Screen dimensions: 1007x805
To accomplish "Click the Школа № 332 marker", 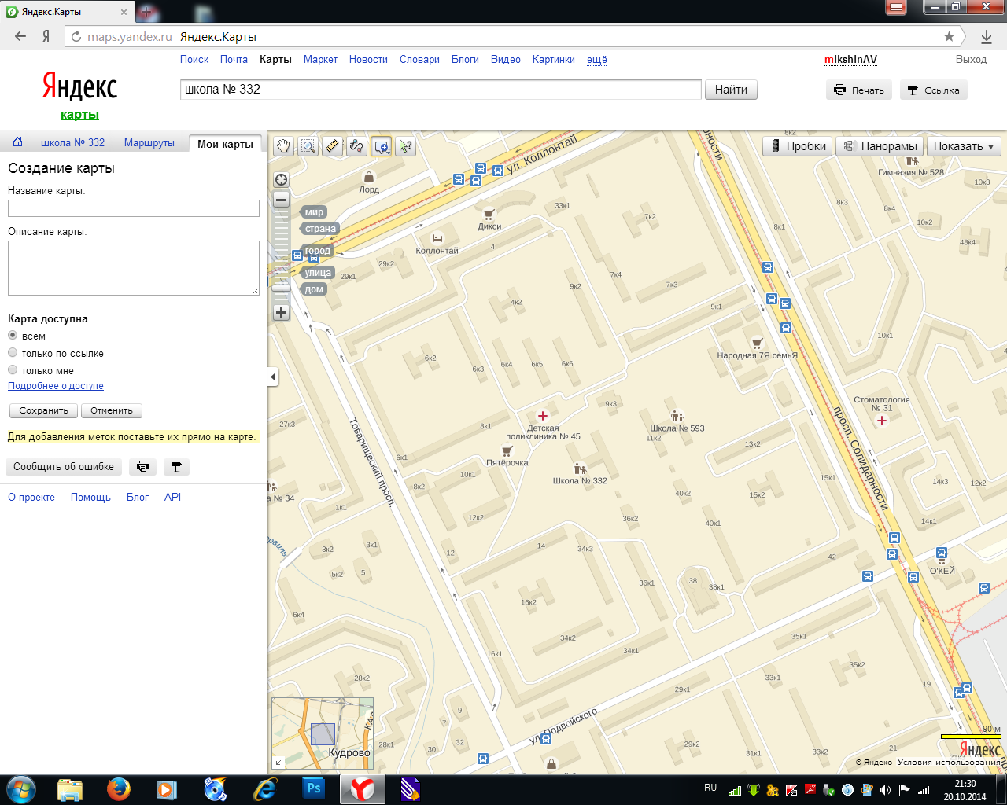I will click(579, 469).
